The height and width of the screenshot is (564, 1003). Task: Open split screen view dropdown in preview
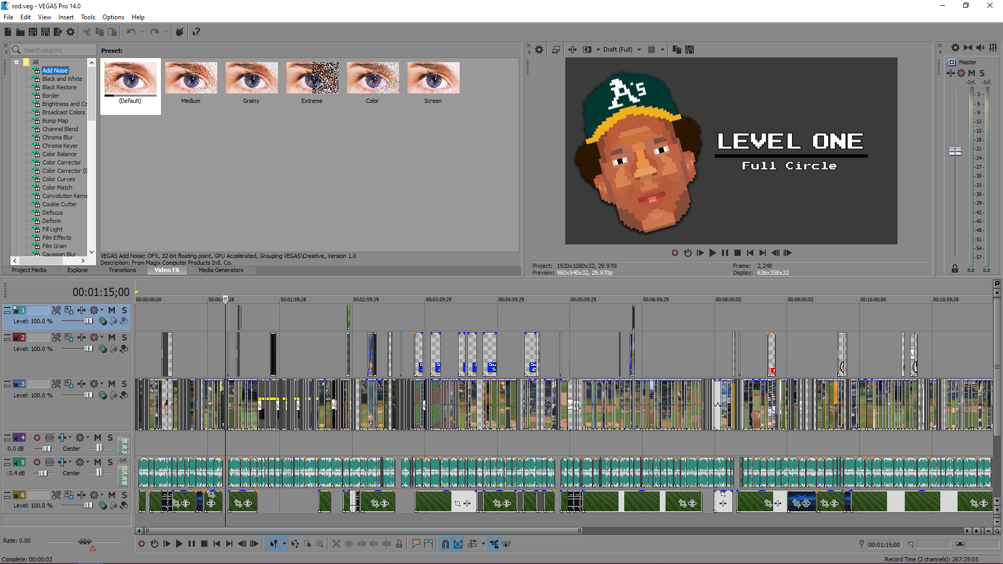598,50
